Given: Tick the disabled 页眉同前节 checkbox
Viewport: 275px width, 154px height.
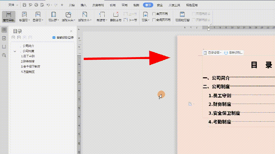Looking at the screenshot, I should (194, 14).
